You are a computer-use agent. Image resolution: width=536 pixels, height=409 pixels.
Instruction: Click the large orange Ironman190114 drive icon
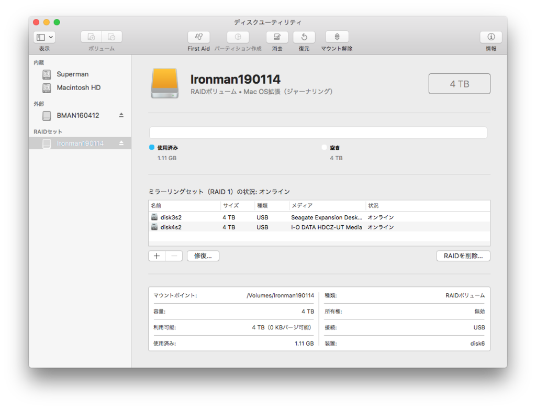(165, 83)
